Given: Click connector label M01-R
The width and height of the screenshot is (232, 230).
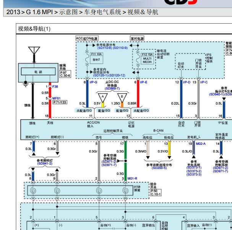Looking at the screenshot, I should click(x=132, y=178).
